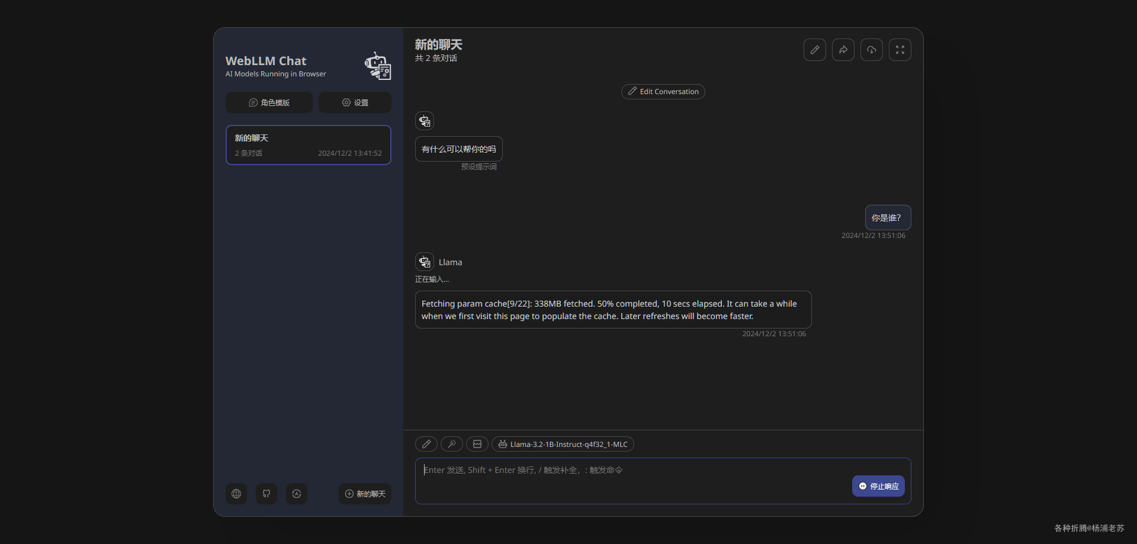Open the Llama-3.2-1B-Instruct model selector

[x=563, y=444]
